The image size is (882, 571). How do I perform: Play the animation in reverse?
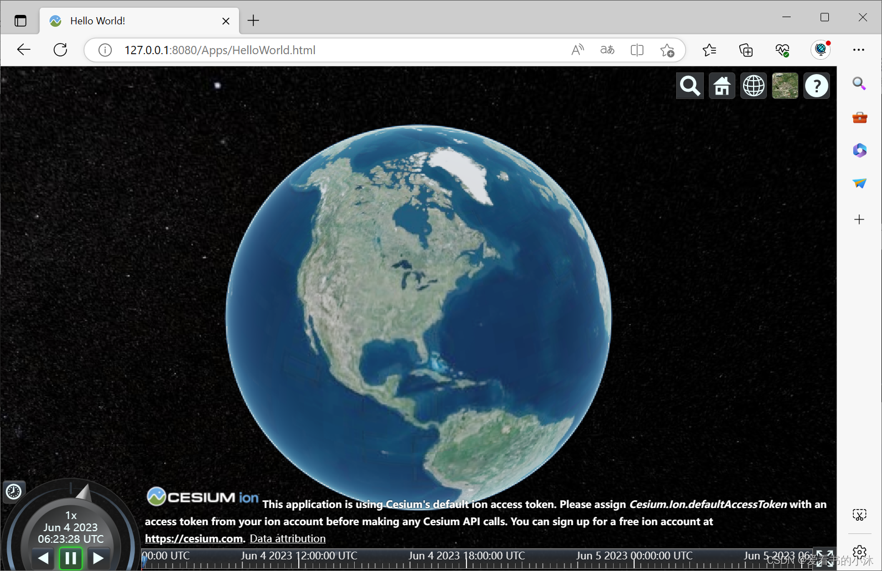pos(44,558)
